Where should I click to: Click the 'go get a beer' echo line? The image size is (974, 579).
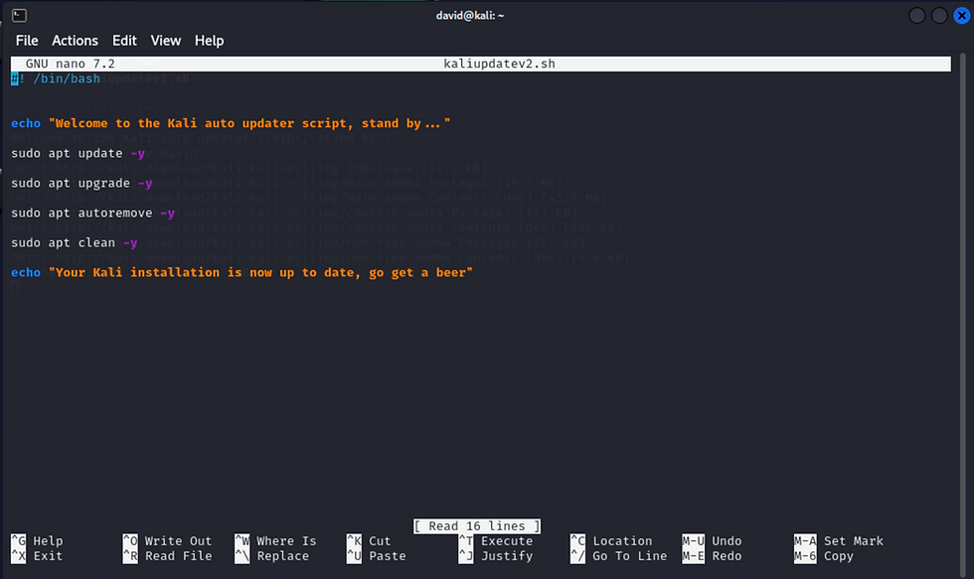pos(242,272)
